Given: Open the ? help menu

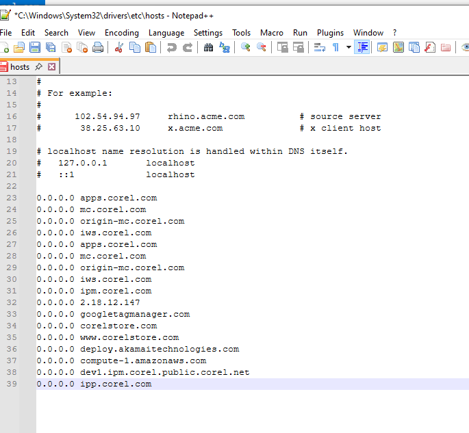Looking at the screenshot, I should 394,33.
